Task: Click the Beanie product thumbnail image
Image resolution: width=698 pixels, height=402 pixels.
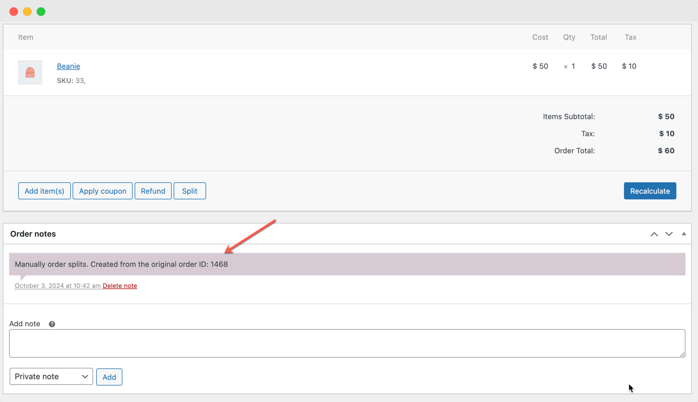Action: coord(30,73)
